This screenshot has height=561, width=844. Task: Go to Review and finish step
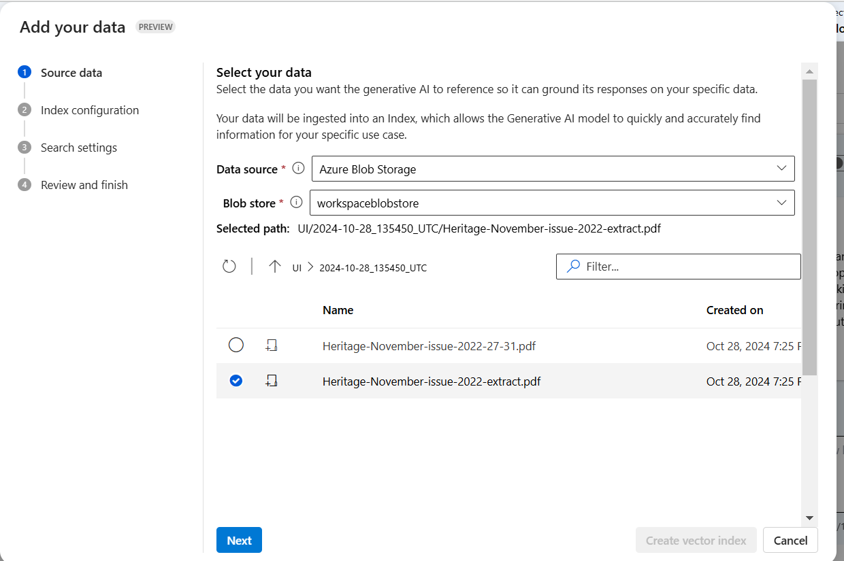[x=84, y=185]
